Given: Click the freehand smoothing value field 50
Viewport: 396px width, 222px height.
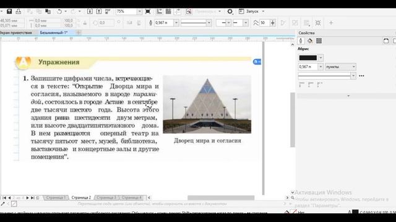Looking at the screenshot, I should point(264,23).
